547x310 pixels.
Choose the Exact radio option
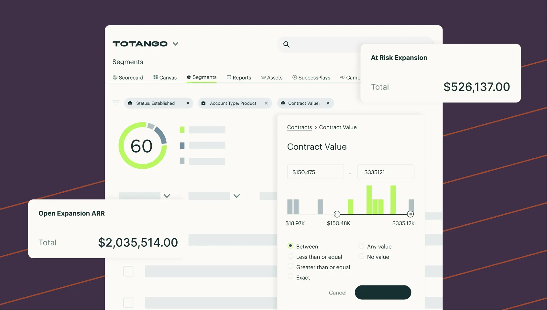(290, 276)
